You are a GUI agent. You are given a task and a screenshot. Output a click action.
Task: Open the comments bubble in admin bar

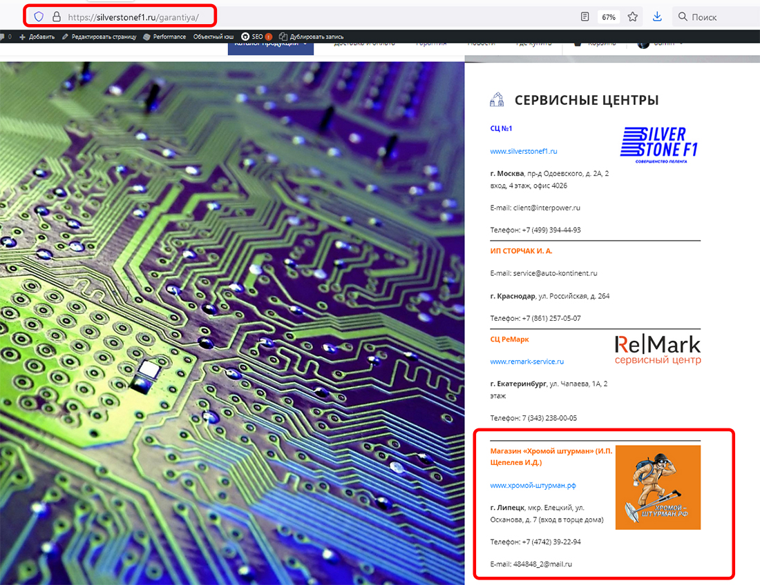pos(3,37)
